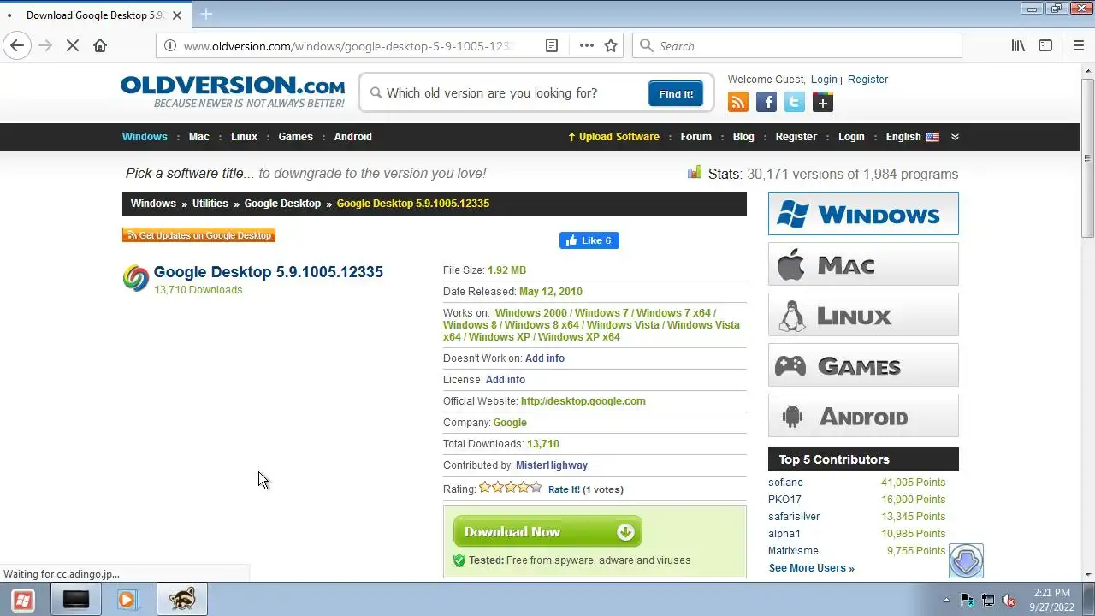Screen dimensions: 1095x616
Task: Open Games tab in site navigation
Action: tap(296, 137)
